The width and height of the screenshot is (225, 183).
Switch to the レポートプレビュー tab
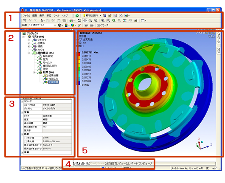click(x=140, y=163)
